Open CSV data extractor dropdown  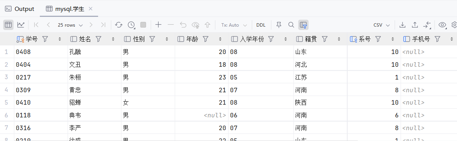click(x=381, y=25)
